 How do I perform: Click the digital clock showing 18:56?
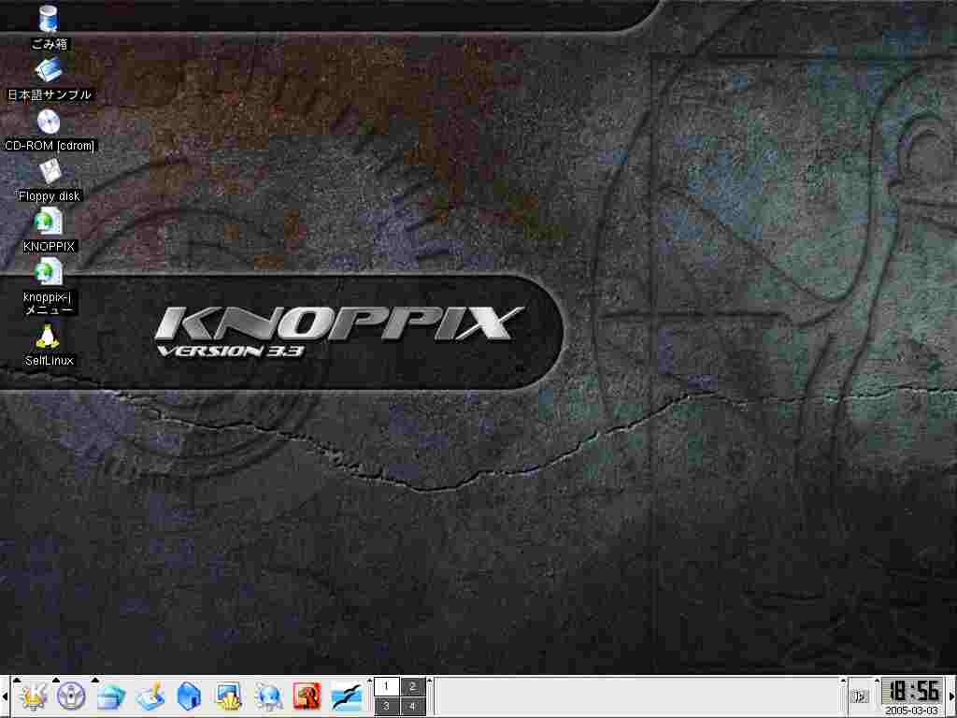tap(912, 691)
